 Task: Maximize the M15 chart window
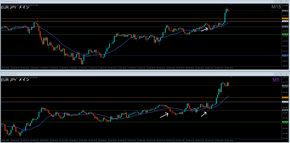tap(281, 1)
